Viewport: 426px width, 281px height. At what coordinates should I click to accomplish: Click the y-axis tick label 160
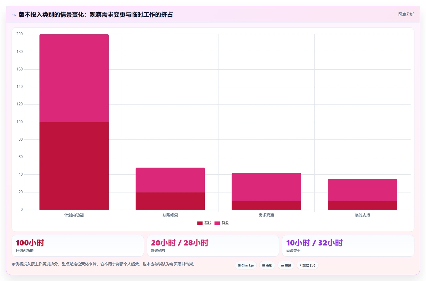pyautogui.click(x=20, y=69)
